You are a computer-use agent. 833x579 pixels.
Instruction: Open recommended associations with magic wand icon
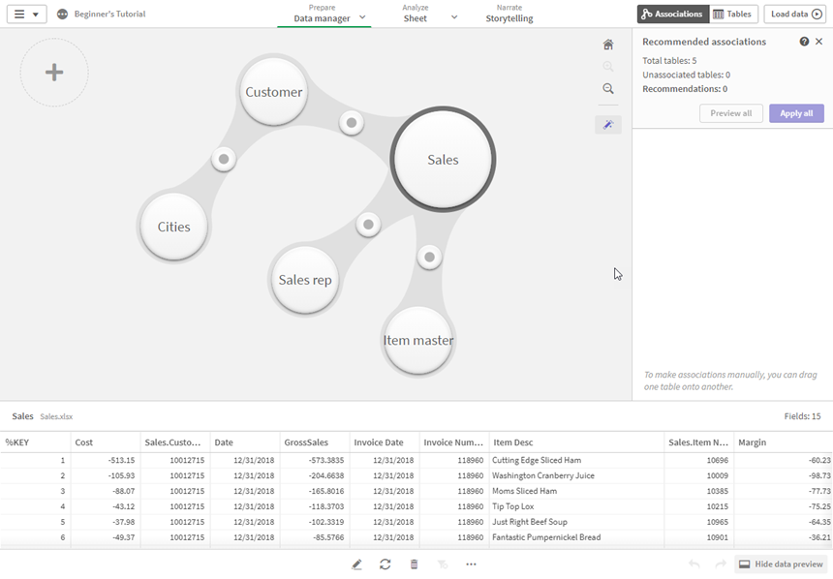[x=608, y=125]
